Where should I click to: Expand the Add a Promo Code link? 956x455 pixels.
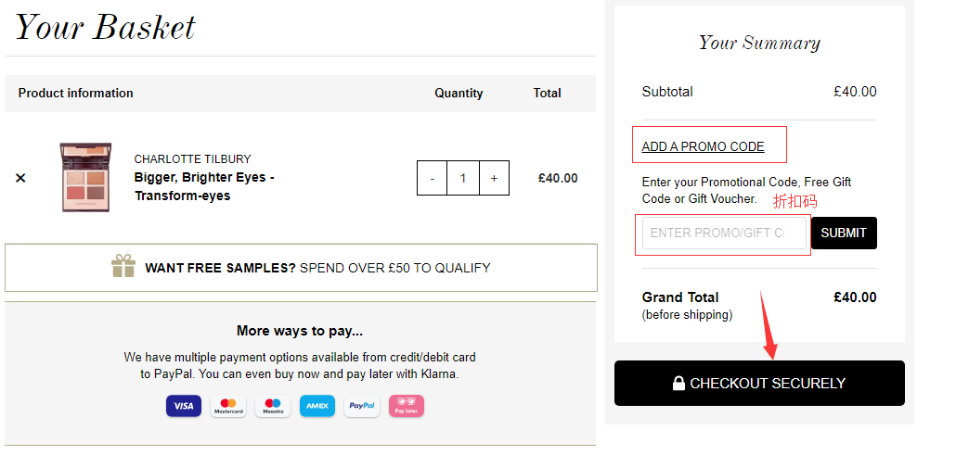point(703,146)
